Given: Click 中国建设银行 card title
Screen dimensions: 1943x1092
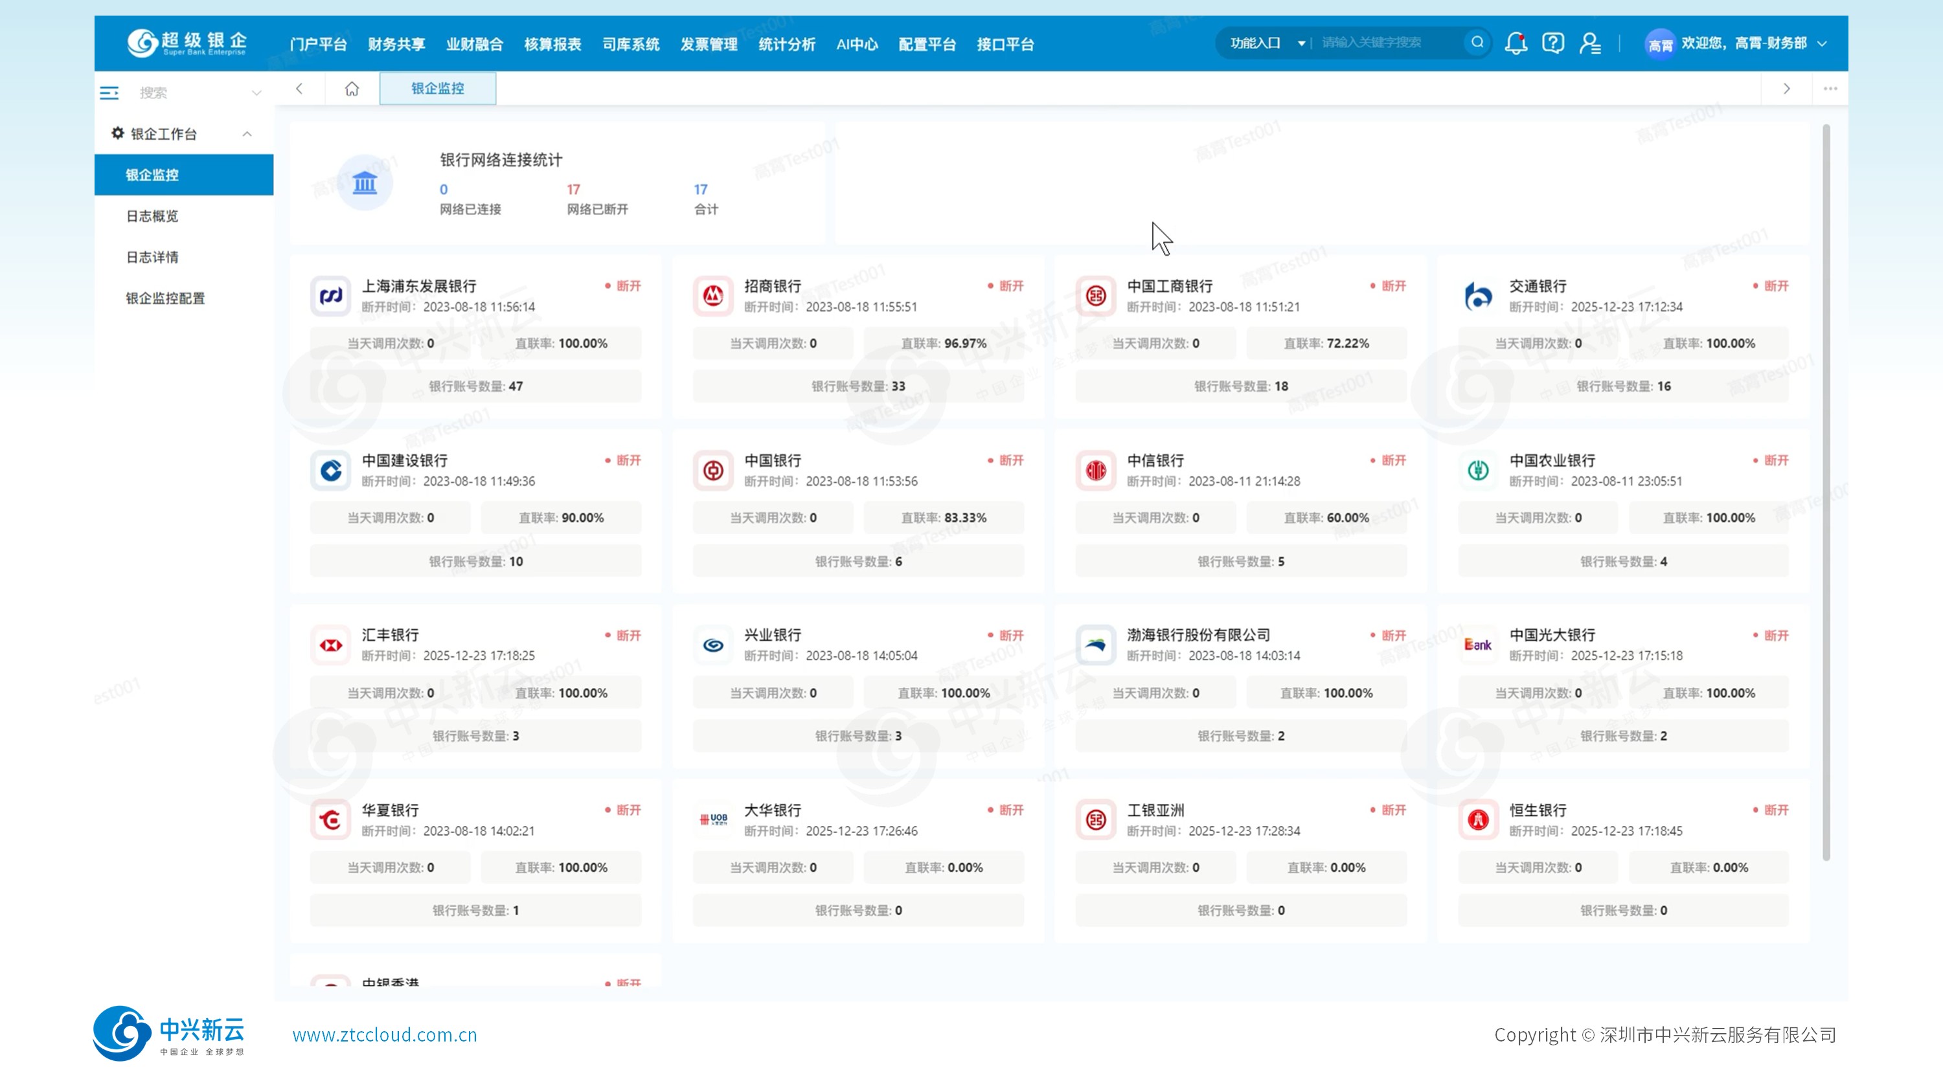Looking at the screenshot, I should point(404,460).
